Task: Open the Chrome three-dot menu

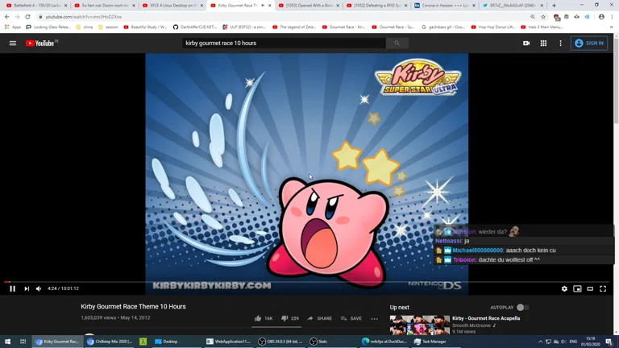Action: (x=612, y=17)
